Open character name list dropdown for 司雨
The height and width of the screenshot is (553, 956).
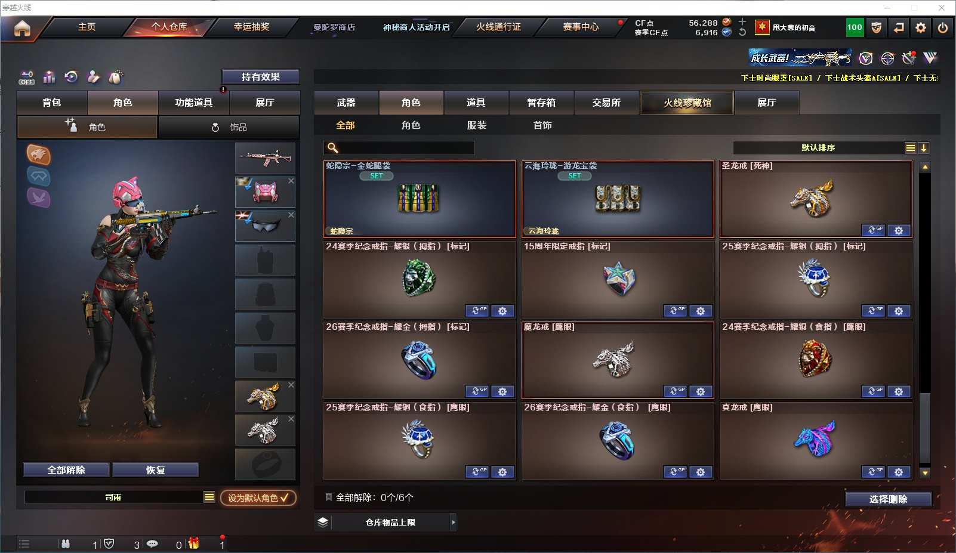[x=209, y=497]
